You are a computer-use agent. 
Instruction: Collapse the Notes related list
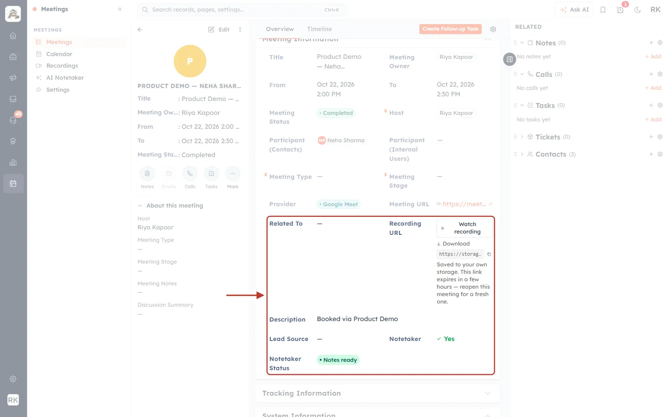pyautogui.click(x=522, y=43)
